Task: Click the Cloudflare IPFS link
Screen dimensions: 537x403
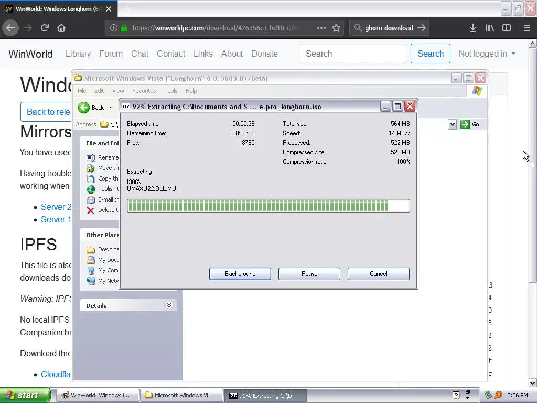Action: click(x=56, y=374)
